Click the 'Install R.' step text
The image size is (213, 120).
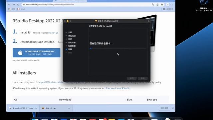(x=25, y=33)
